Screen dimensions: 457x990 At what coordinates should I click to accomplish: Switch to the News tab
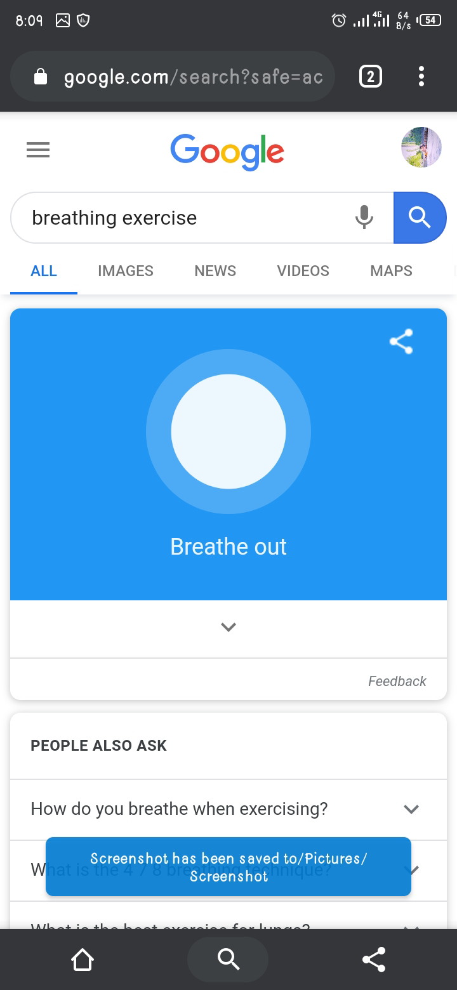[x=215, y=271]
